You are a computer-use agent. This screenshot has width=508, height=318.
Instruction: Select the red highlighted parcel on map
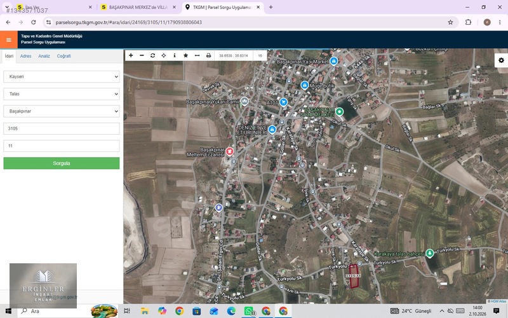[354, 277]
